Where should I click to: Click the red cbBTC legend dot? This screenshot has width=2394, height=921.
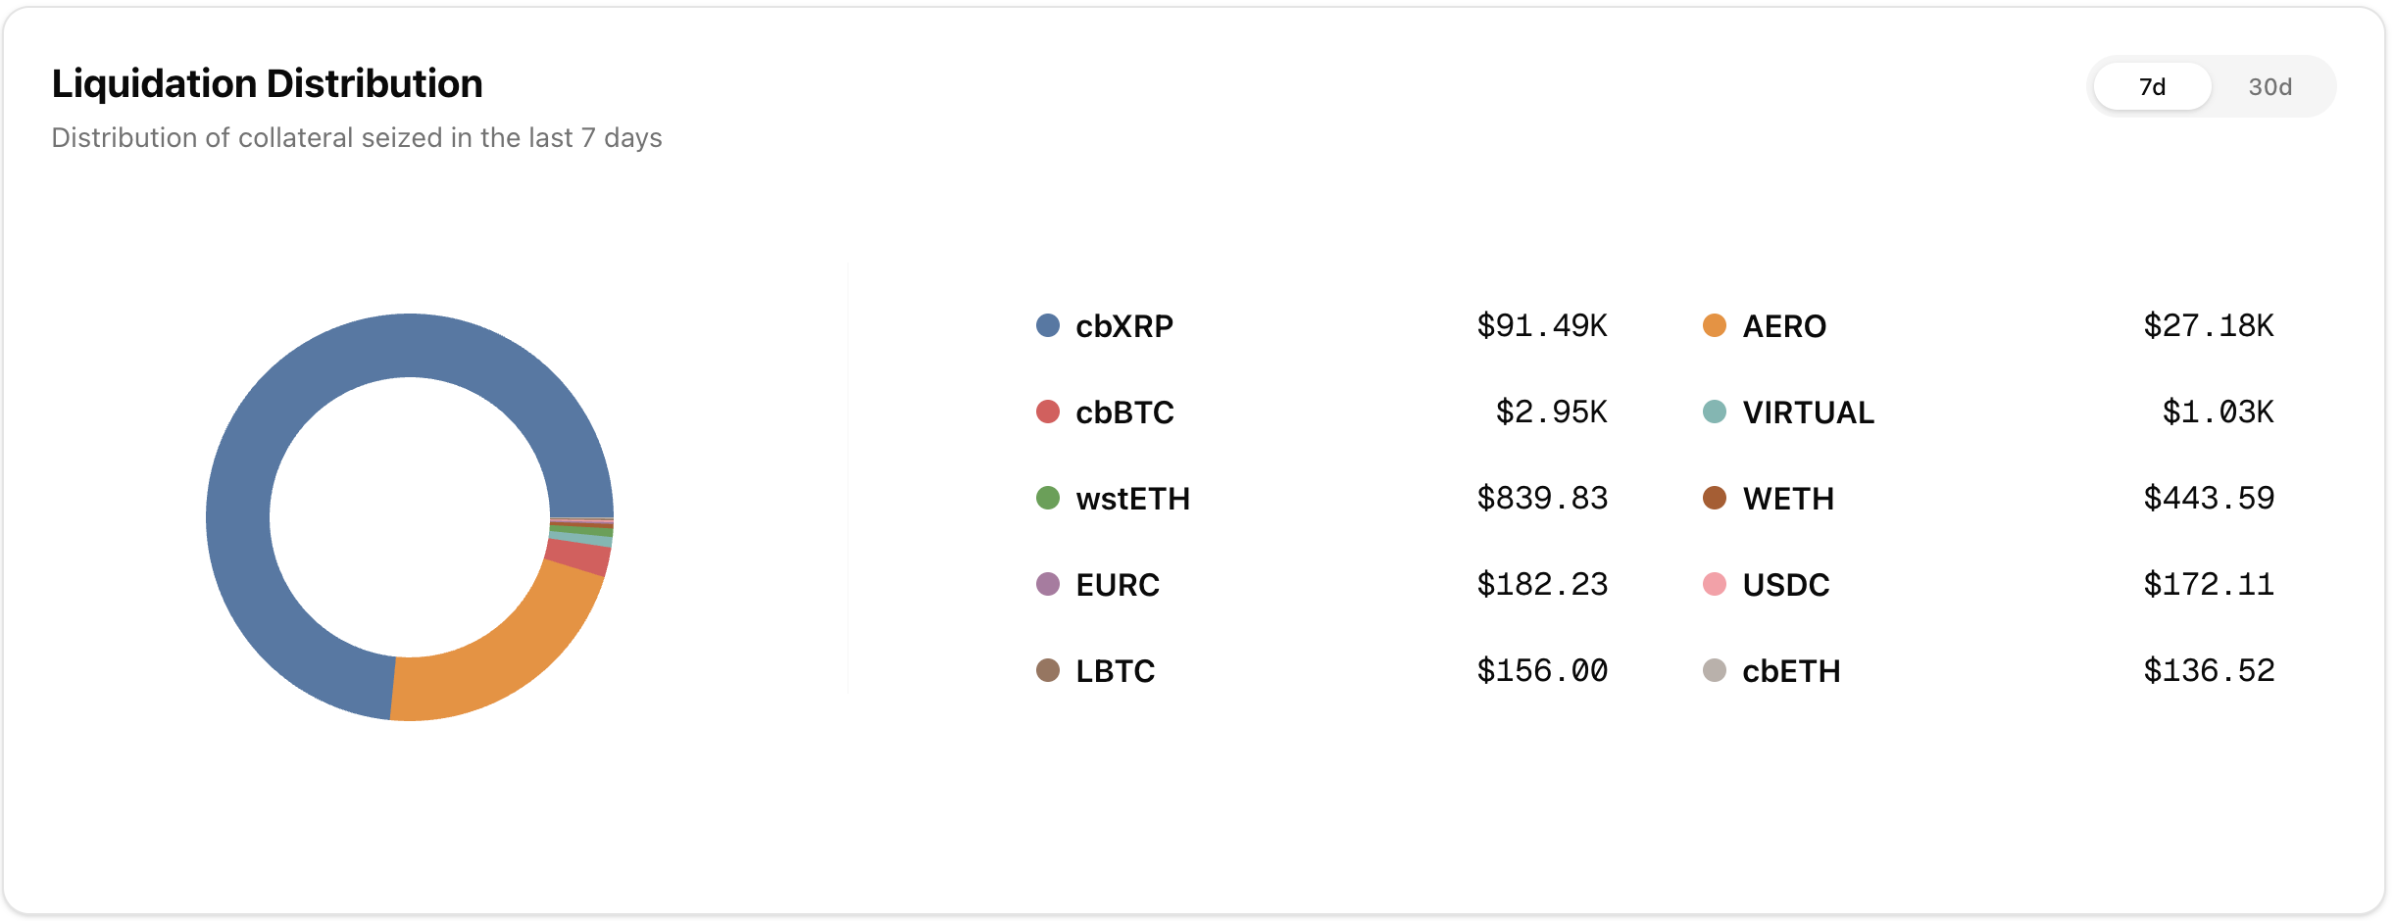[1048, 412]
